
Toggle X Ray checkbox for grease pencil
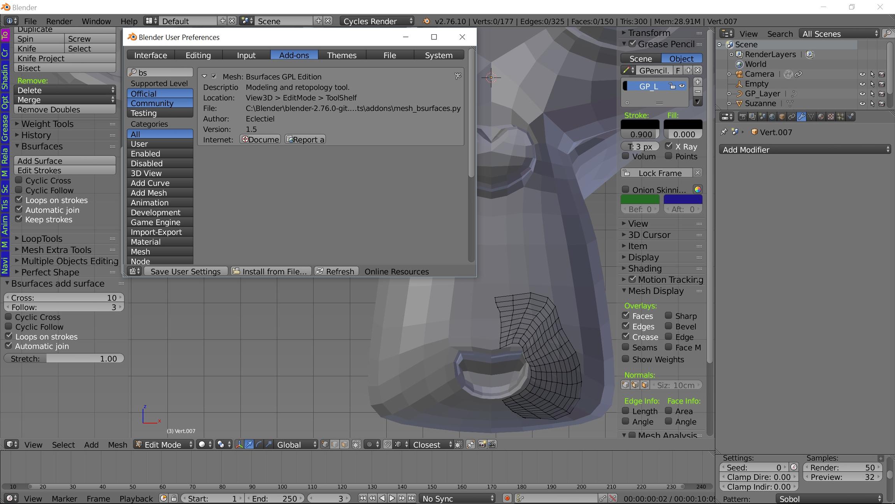click(x=669, y=146)
